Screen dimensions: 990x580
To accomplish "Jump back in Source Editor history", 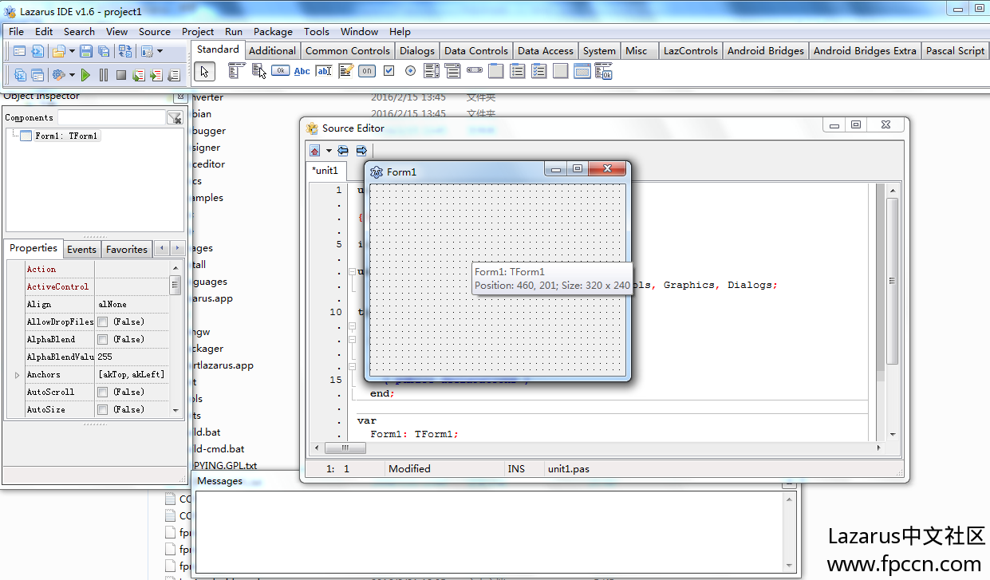I will tap(343, 151).
